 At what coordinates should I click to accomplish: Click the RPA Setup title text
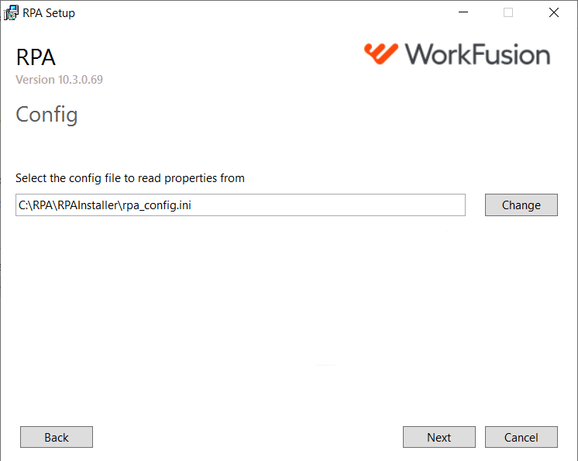[49, 13]
